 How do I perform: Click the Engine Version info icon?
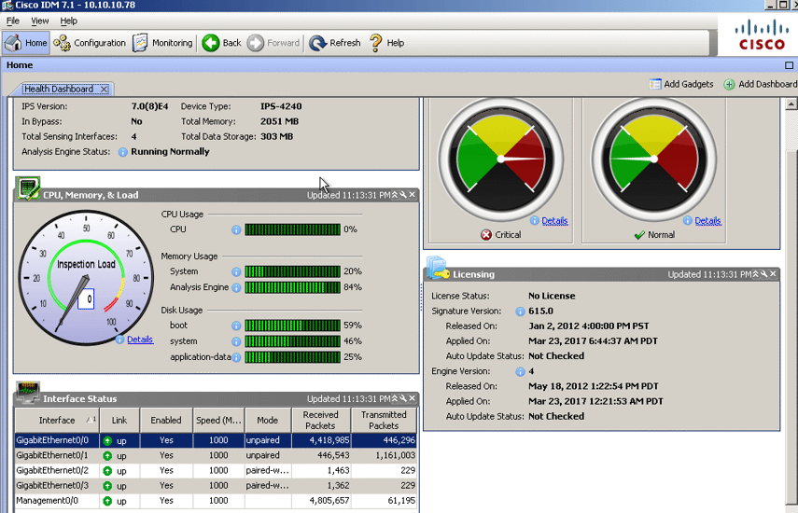coord(520,372)
